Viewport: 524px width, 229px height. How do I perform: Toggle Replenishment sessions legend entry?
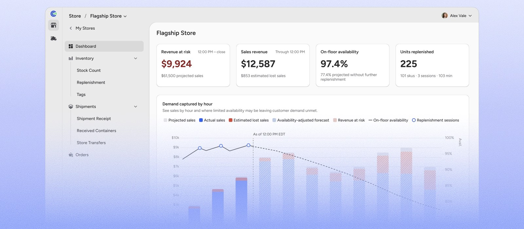pyautogui.click(x=435, y=120)
